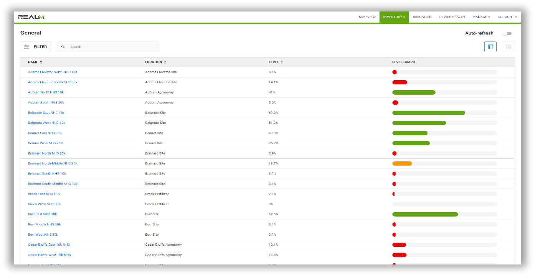Open the INVENTORY dropdown menu
Viewport: 535px width, 276px height.
(x=394, y=17)
